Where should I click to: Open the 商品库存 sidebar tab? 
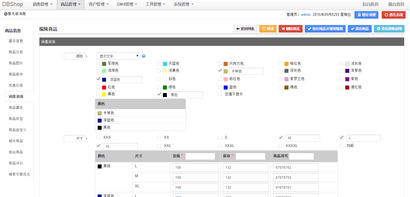pyautogui.click(x=16, y=74)
